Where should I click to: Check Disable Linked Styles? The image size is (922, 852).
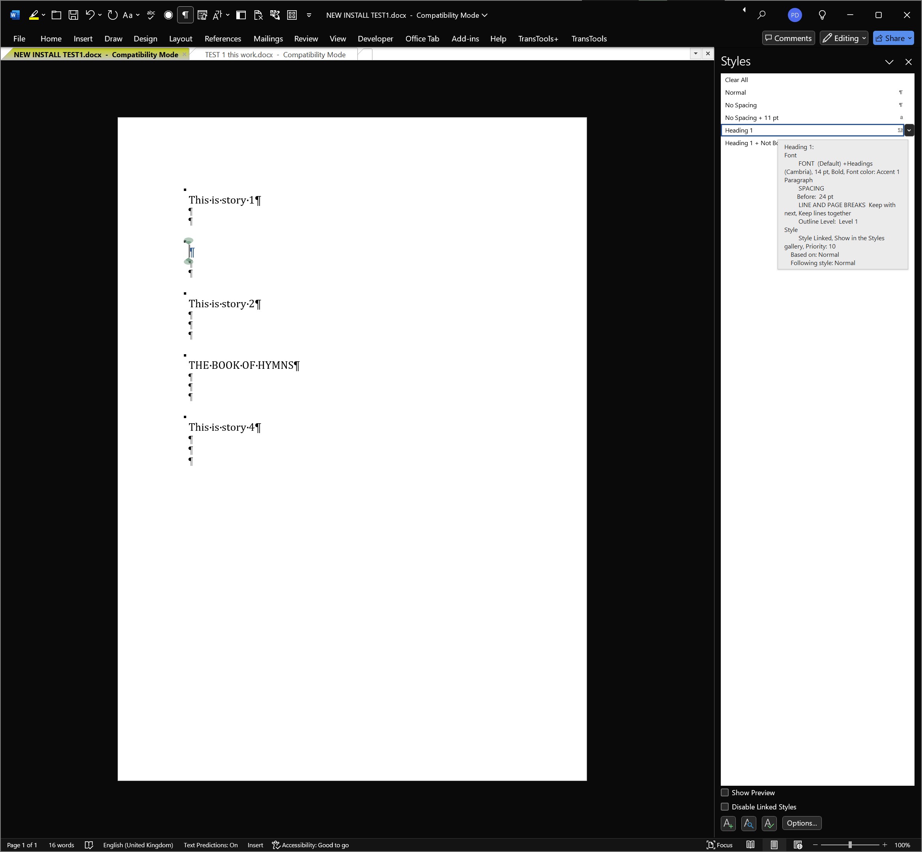click(x=725, y=807)
